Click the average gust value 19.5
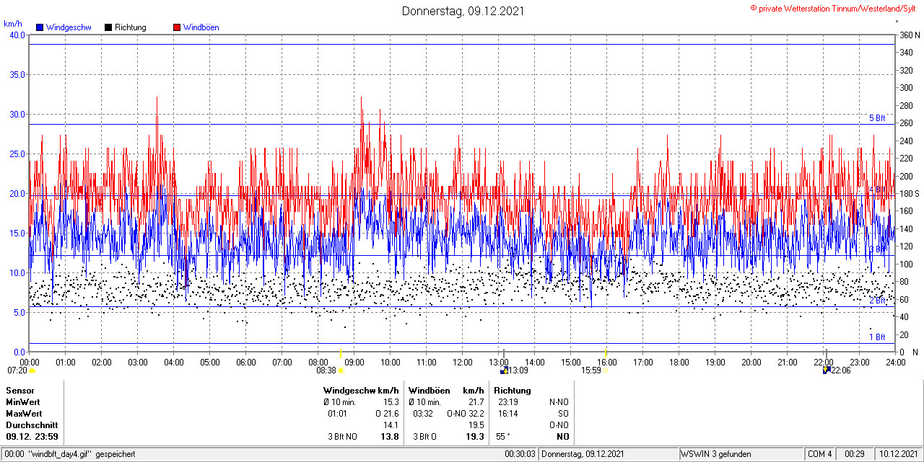Screen dimensions: 924x462 (x=476, y=425)
